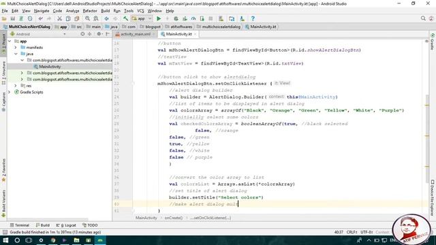Switch to activity_main.xml editor tab
This screenshot has height=245, width=436.
point(135,34)
